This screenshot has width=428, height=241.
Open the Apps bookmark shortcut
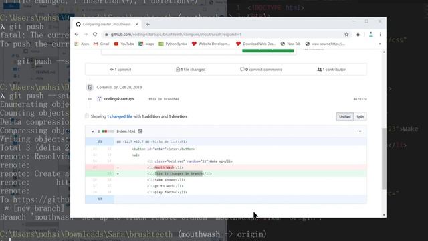coord(82,44)
